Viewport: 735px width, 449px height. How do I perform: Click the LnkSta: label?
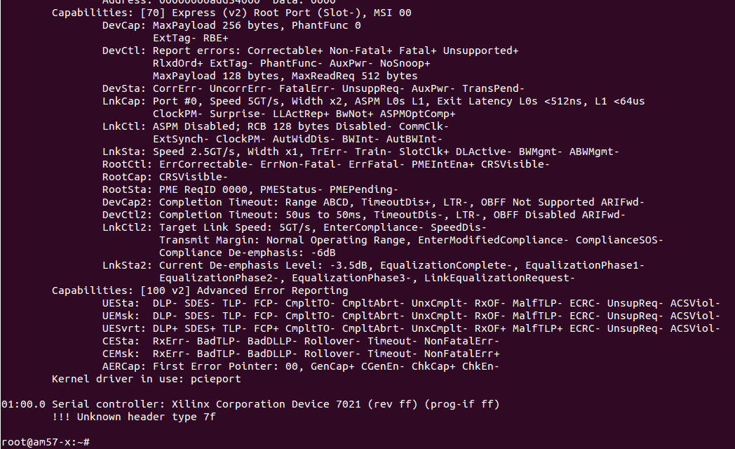tap(124, 152)
